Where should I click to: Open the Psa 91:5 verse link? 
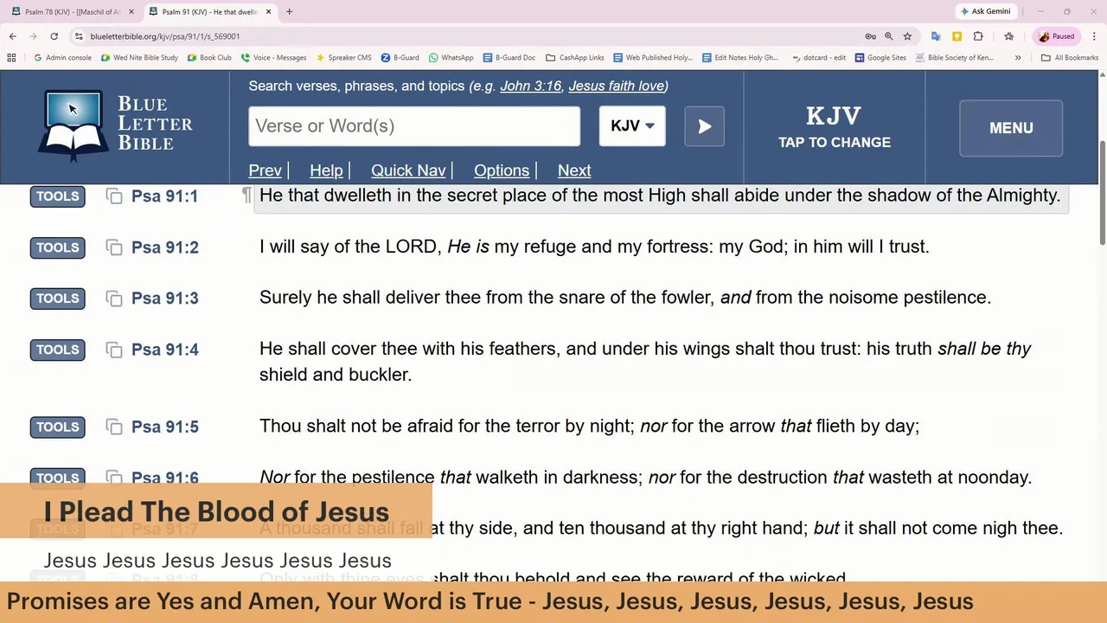click(164, 427)
